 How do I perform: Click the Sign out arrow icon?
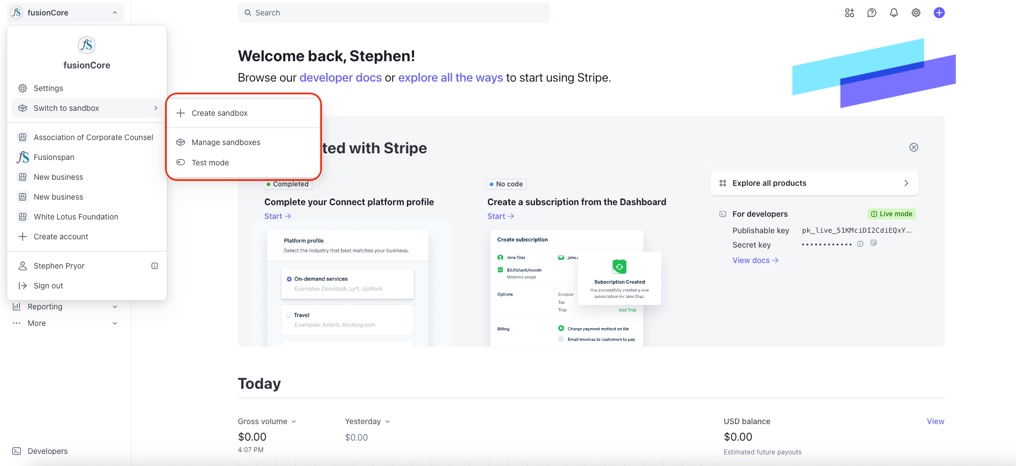(23, 286)
